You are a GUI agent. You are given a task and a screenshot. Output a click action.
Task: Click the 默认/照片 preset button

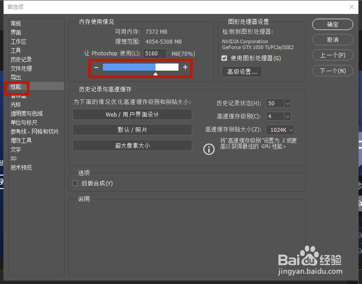pos(132,130)
